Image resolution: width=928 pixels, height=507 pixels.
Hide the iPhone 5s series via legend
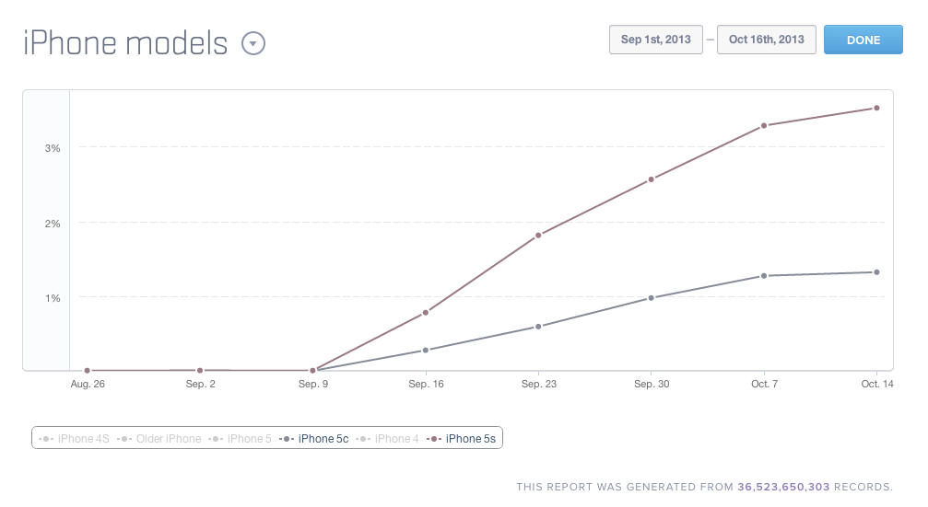click(x=463, y=439)
